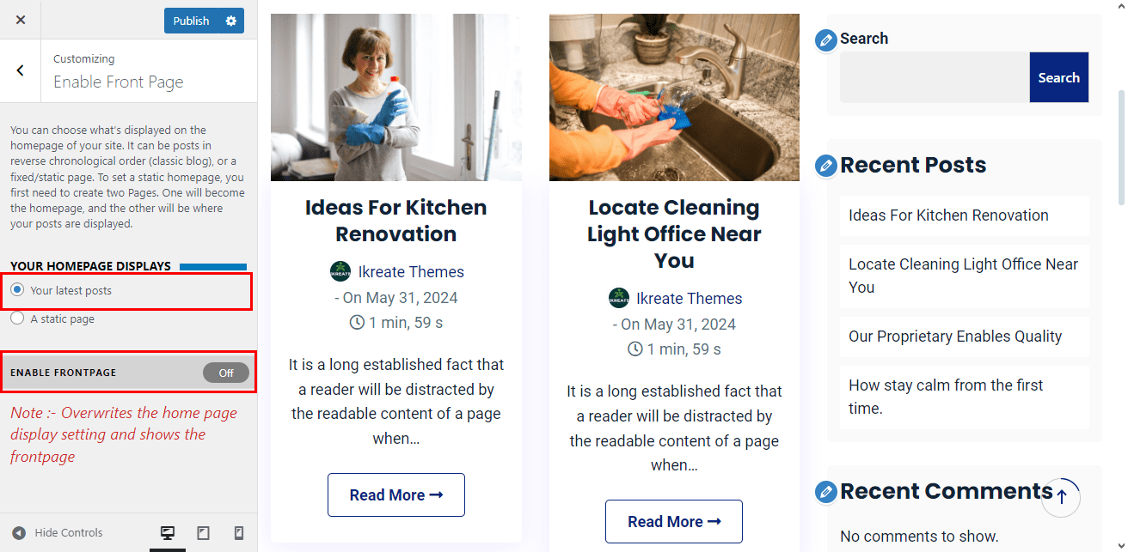Toggle the Enable Frontpage switch
1128x552 pixels.
click(226, 373)
